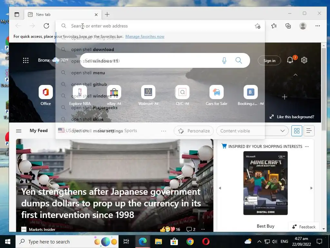
Task: Select 'open shell windows 10' suggestion
Action: click(x=160, y=96)
